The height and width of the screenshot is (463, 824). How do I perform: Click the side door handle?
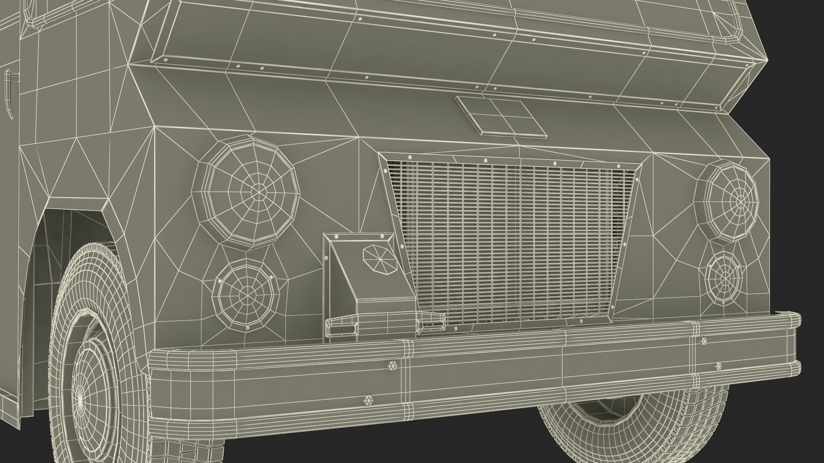[x=10, y=93]
